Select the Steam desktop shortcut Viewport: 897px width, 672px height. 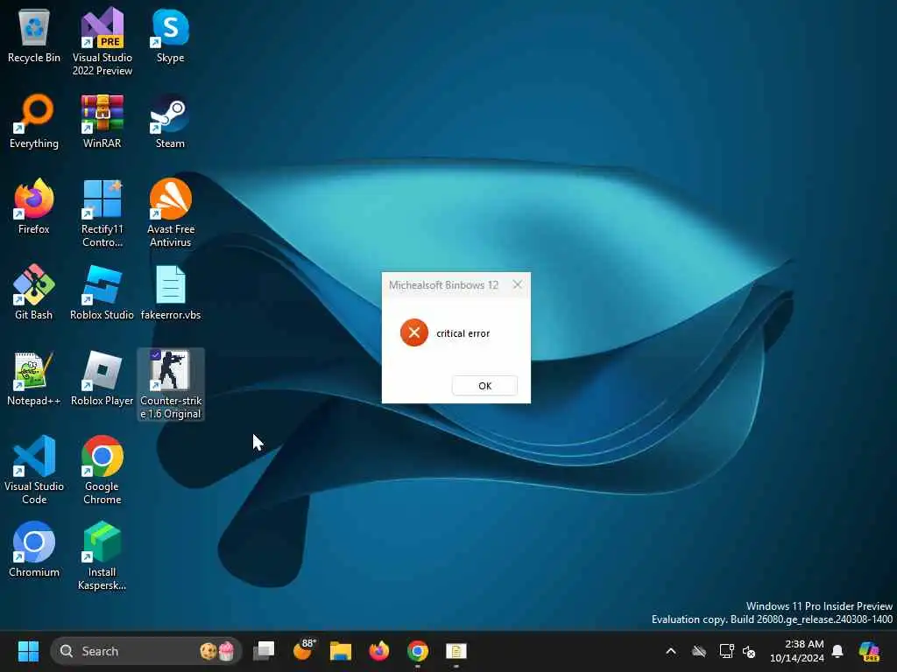click(170, 121)
